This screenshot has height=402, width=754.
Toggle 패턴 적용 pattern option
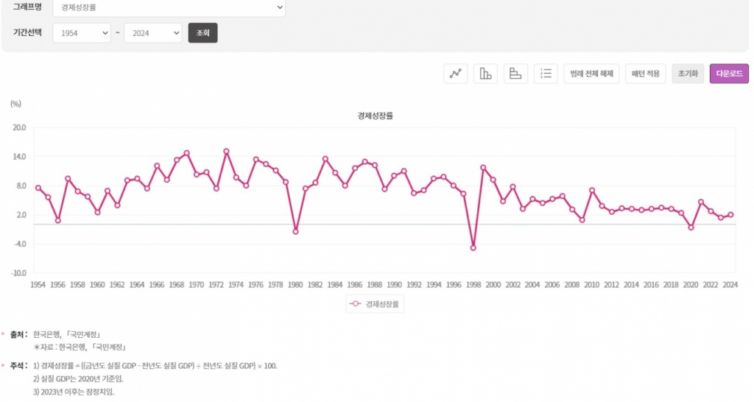[646, 74]
